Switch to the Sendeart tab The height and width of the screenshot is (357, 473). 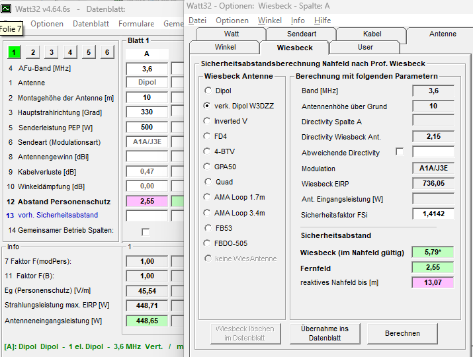[x=302, y=34]
